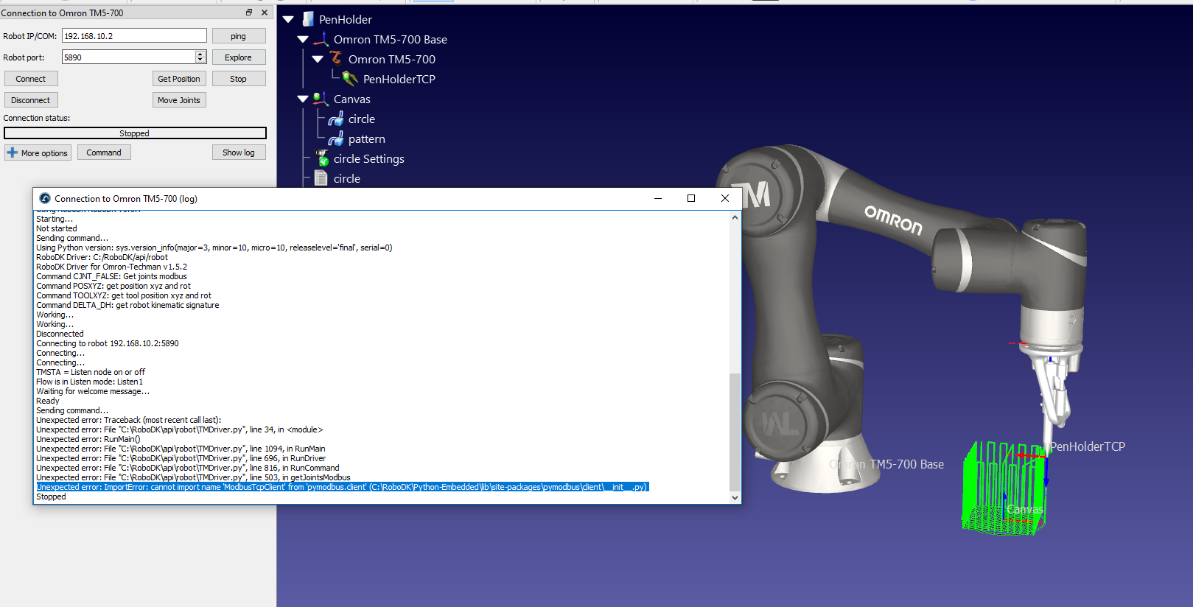Viewport: 1193px width, 607px height.
Task: Open the circle Settings machining project icon
Action: pos(322,158)
